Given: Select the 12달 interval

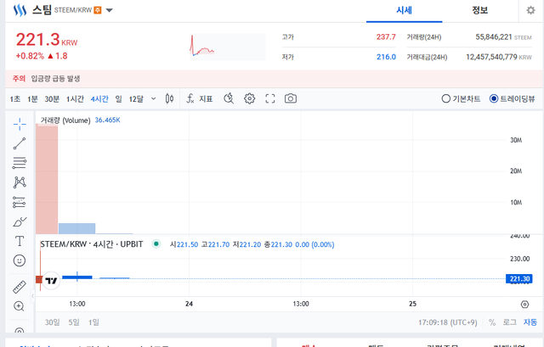Looking at the screenshot, I should (x=136, y=99).
